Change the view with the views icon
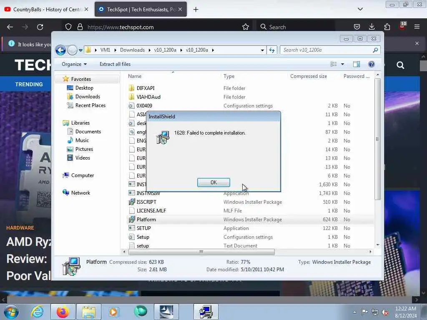This screenshot has width=427, height=320. click(x=334, y=64)
